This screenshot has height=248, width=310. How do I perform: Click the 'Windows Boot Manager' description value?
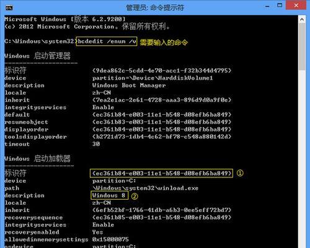(129, 86)
